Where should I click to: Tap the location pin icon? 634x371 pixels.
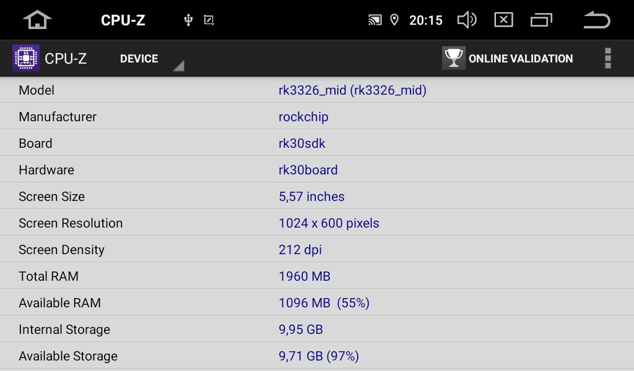394,20
